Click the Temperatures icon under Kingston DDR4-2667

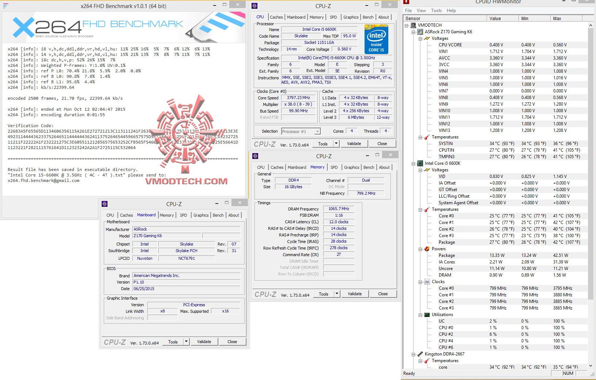click(x=427, y=361)
